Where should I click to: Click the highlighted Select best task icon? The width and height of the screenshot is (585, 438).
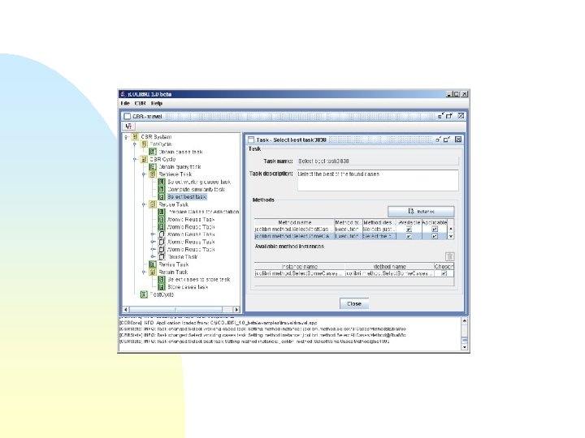(162, 196)
